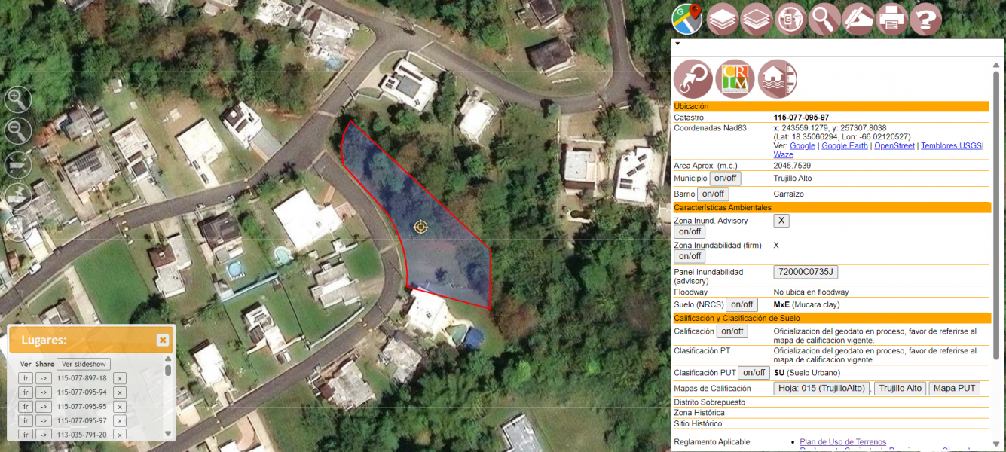
Task: Toggle Suelo (NRCS) layer on/off
Action: 742,305
